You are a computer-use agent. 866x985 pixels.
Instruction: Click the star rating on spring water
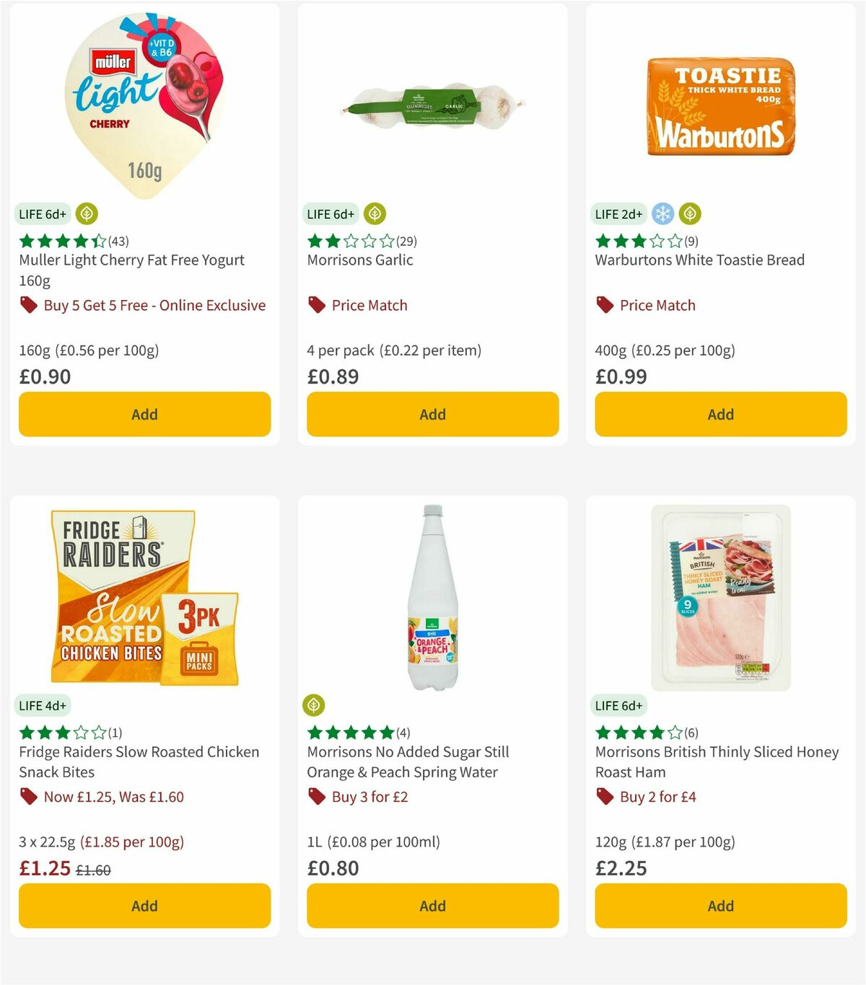(350, 732)
